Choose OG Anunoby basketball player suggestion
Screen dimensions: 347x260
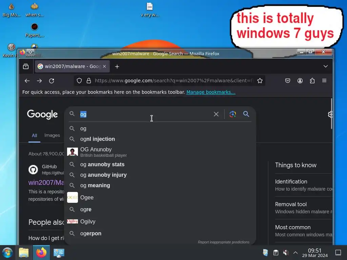[160, 152]
